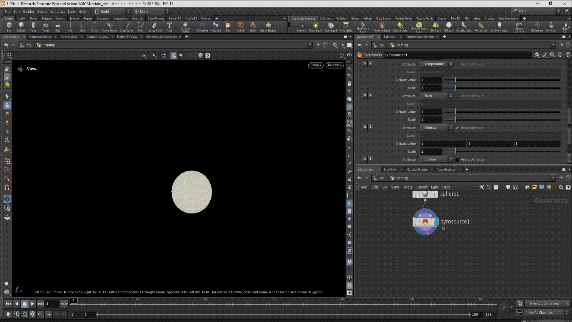Select the Spray Paint shelf tool

155,27
